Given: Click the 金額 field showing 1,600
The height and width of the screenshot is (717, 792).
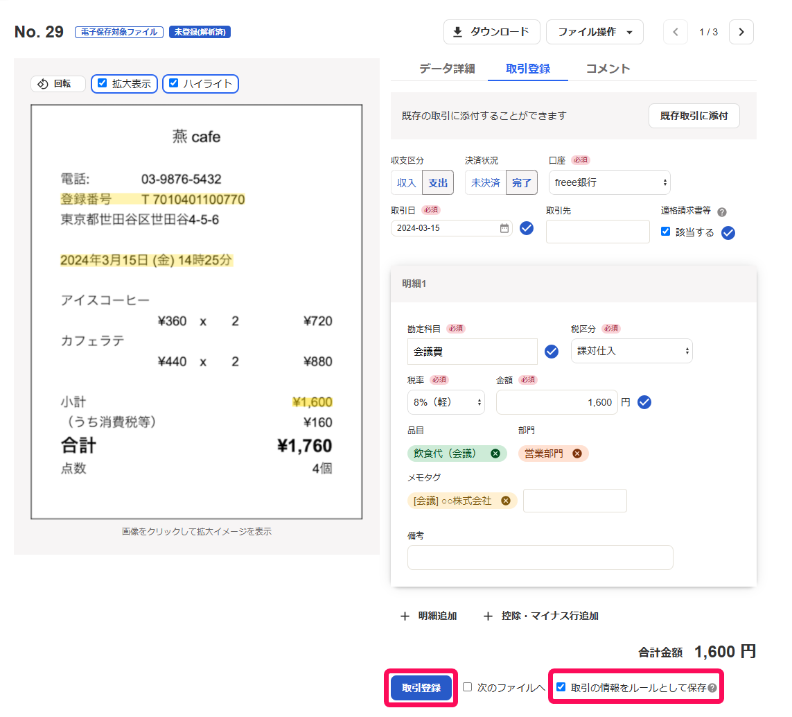Looking at the screenshot, I should tap(556, 402).
